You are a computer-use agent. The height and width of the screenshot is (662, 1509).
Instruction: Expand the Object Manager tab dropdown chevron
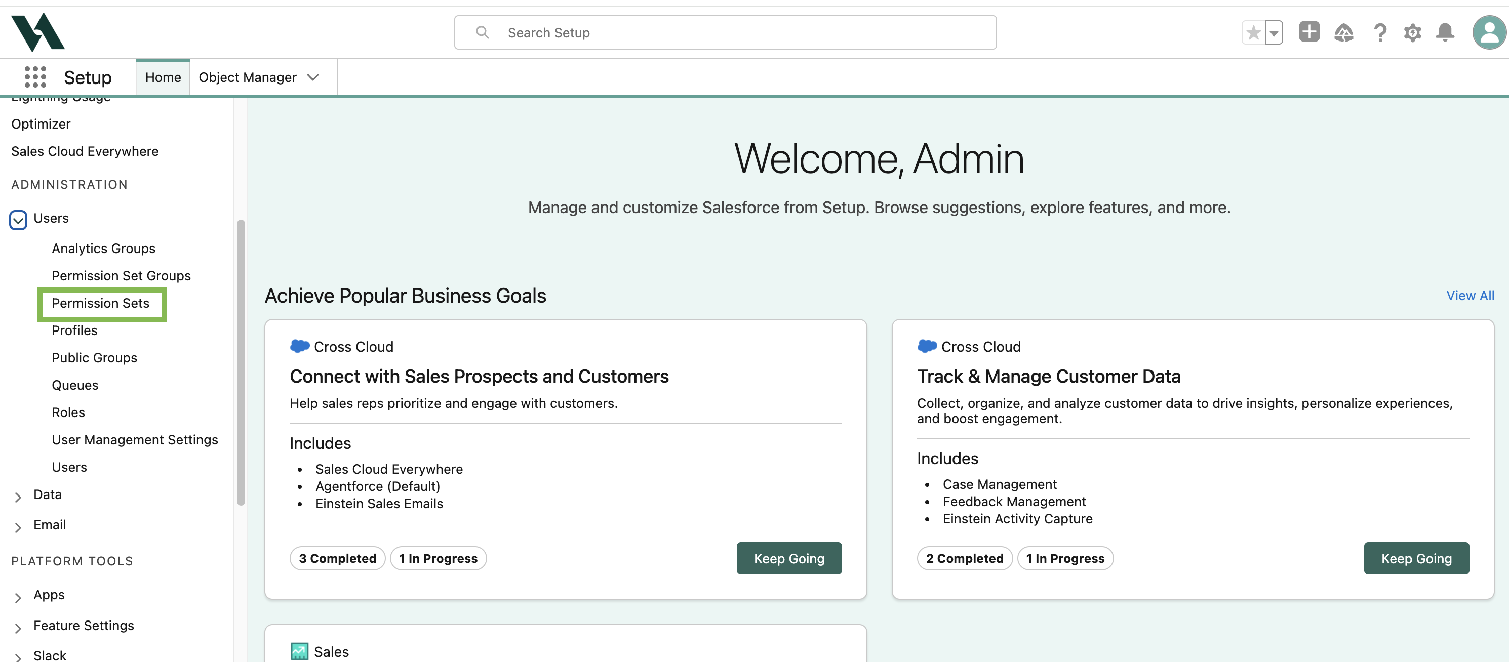coord(313,77)
